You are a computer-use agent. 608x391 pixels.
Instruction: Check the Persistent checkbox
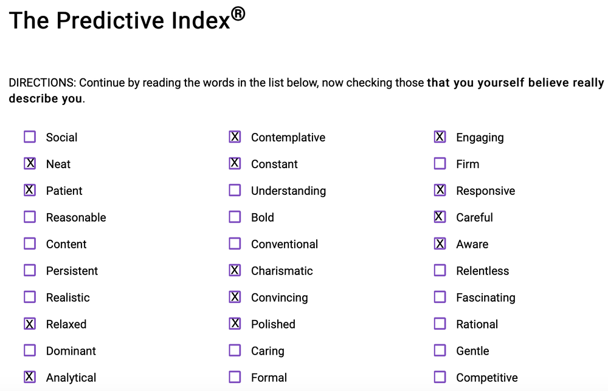30,271
